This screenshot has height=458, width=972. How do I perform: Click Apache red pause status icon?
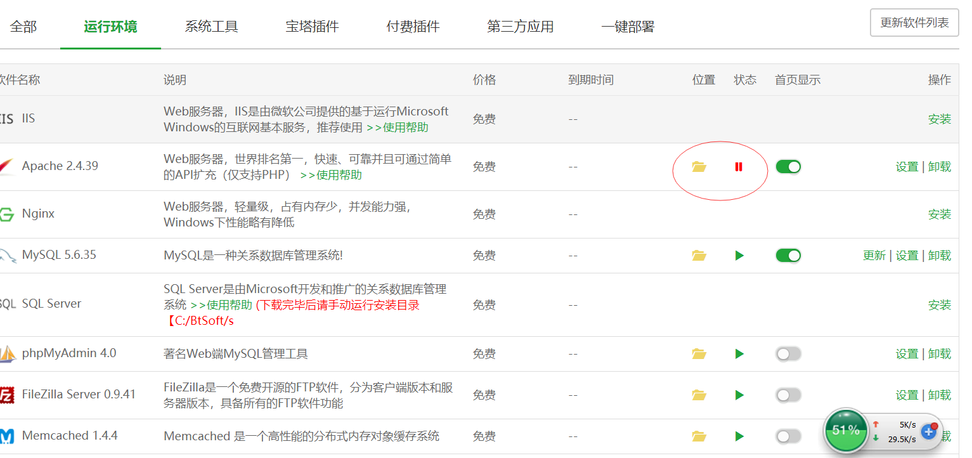pos(739,167)
